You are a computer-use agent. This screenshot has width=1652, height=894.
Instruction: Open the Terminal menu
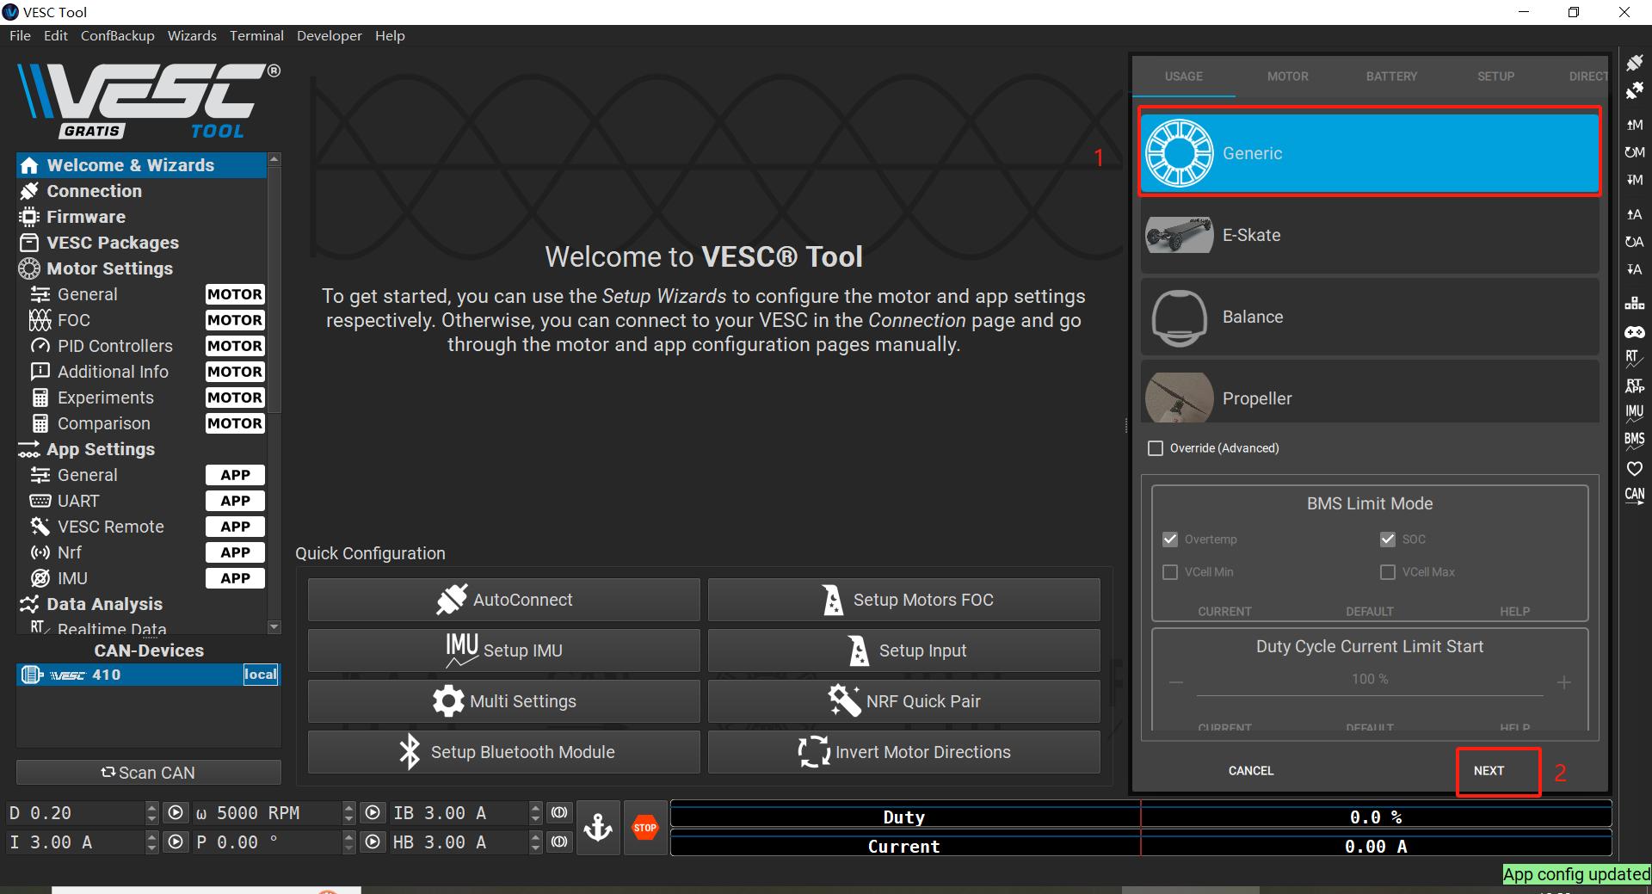256,35
